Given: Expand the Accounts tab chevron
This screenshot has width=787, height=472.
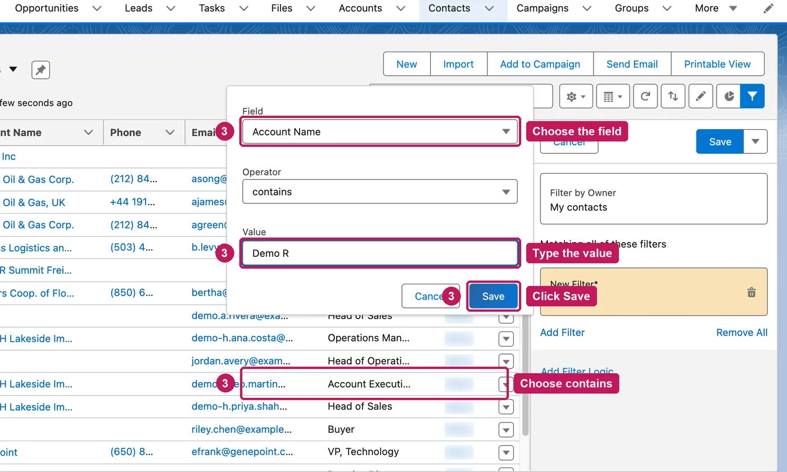Looking at the screenshot, I should pos(400,8).
